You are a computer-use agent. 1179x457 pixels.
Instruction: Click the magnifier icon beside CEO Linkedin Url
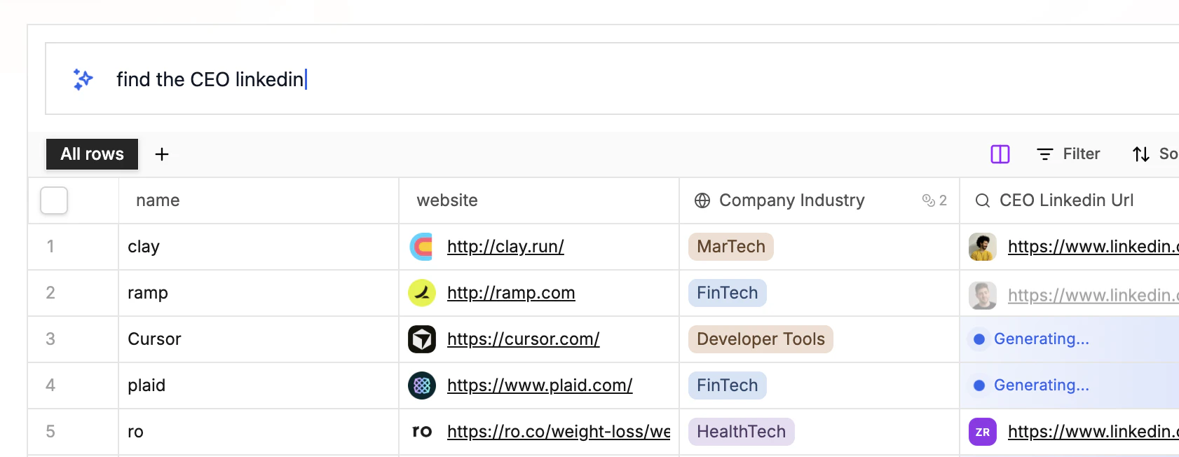coord(983,200)
